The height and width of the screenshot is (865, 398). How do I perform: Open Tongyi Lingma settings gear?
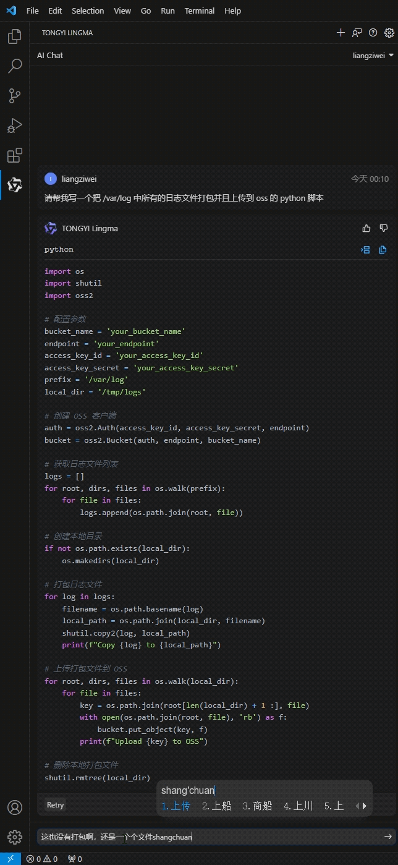click(388, 32)
